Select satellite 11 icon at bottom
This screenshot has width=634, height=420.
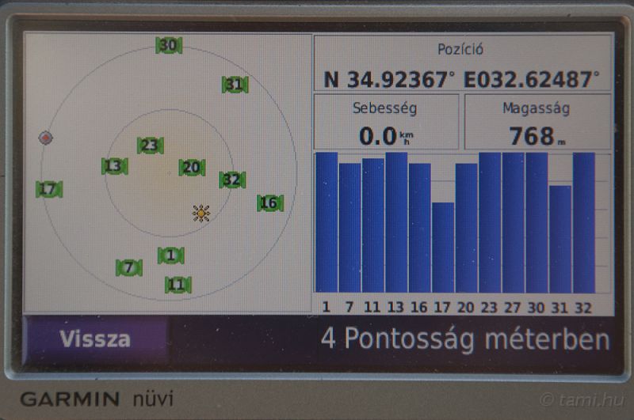[x=178, y=285]
